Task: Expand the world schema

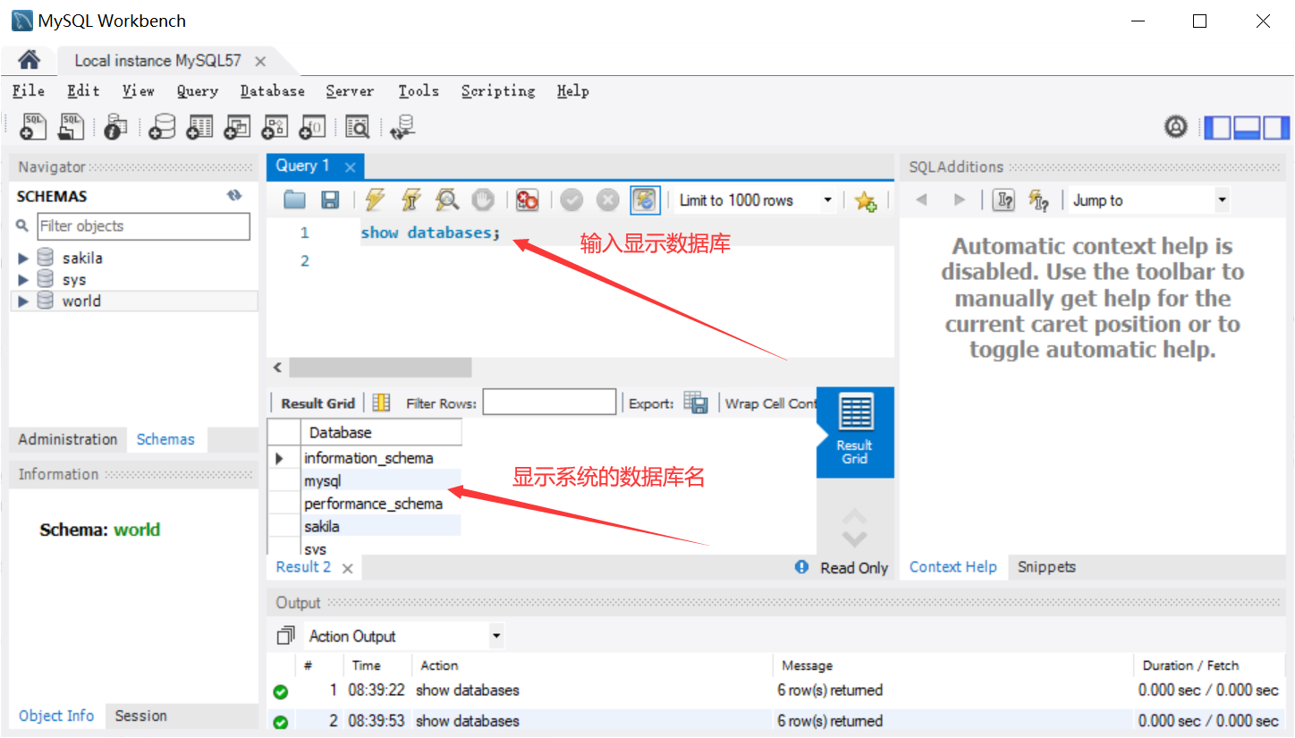Action: (23, 301)
